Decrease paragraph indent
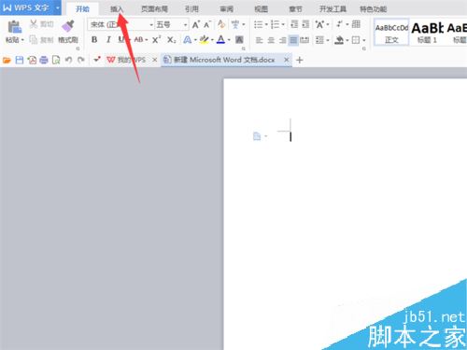467x350 pixels. [294, 24]
